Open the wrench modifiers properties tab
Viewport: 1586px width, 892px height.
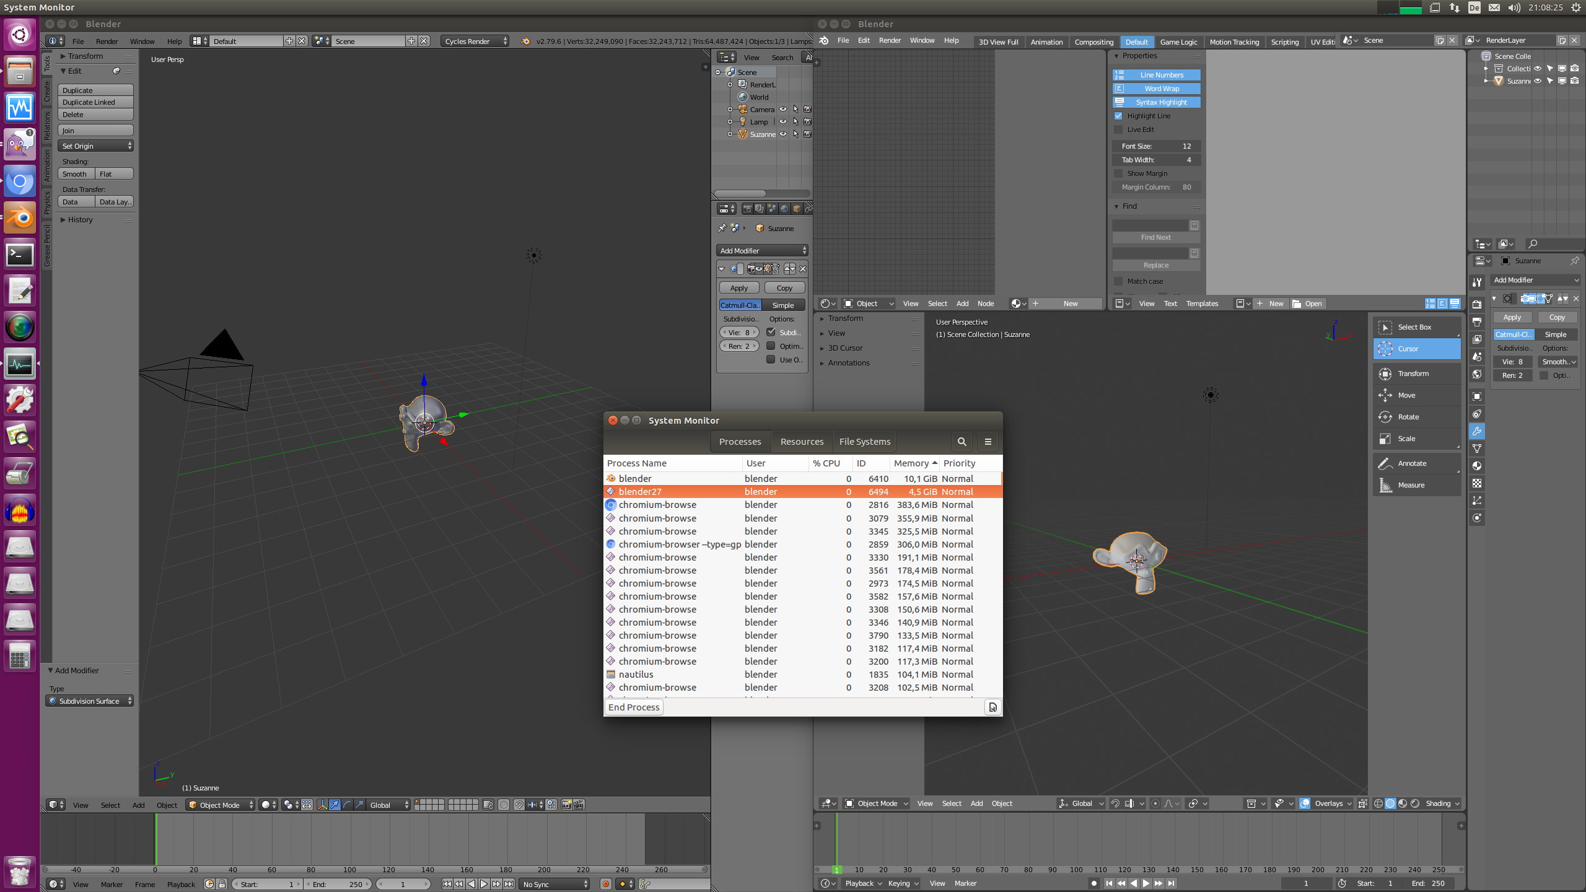1477,431
